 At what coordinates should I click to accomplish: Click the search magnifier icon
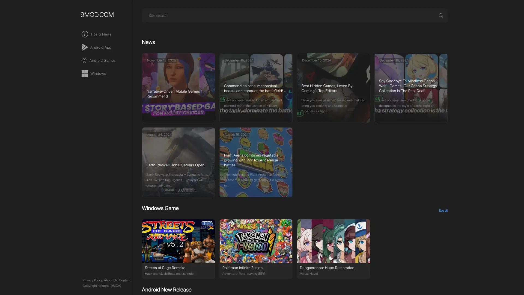[441, 16]
